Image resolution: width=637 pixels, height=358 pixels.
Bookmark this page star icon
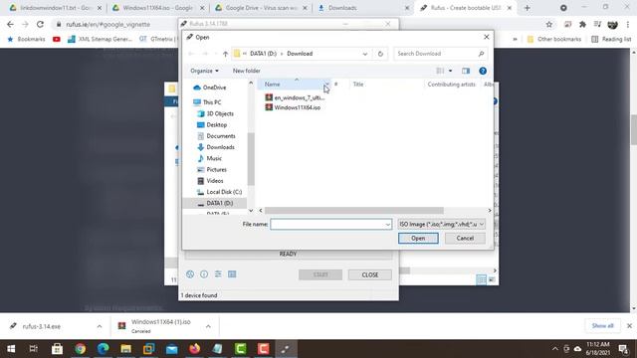click(549, 24)
